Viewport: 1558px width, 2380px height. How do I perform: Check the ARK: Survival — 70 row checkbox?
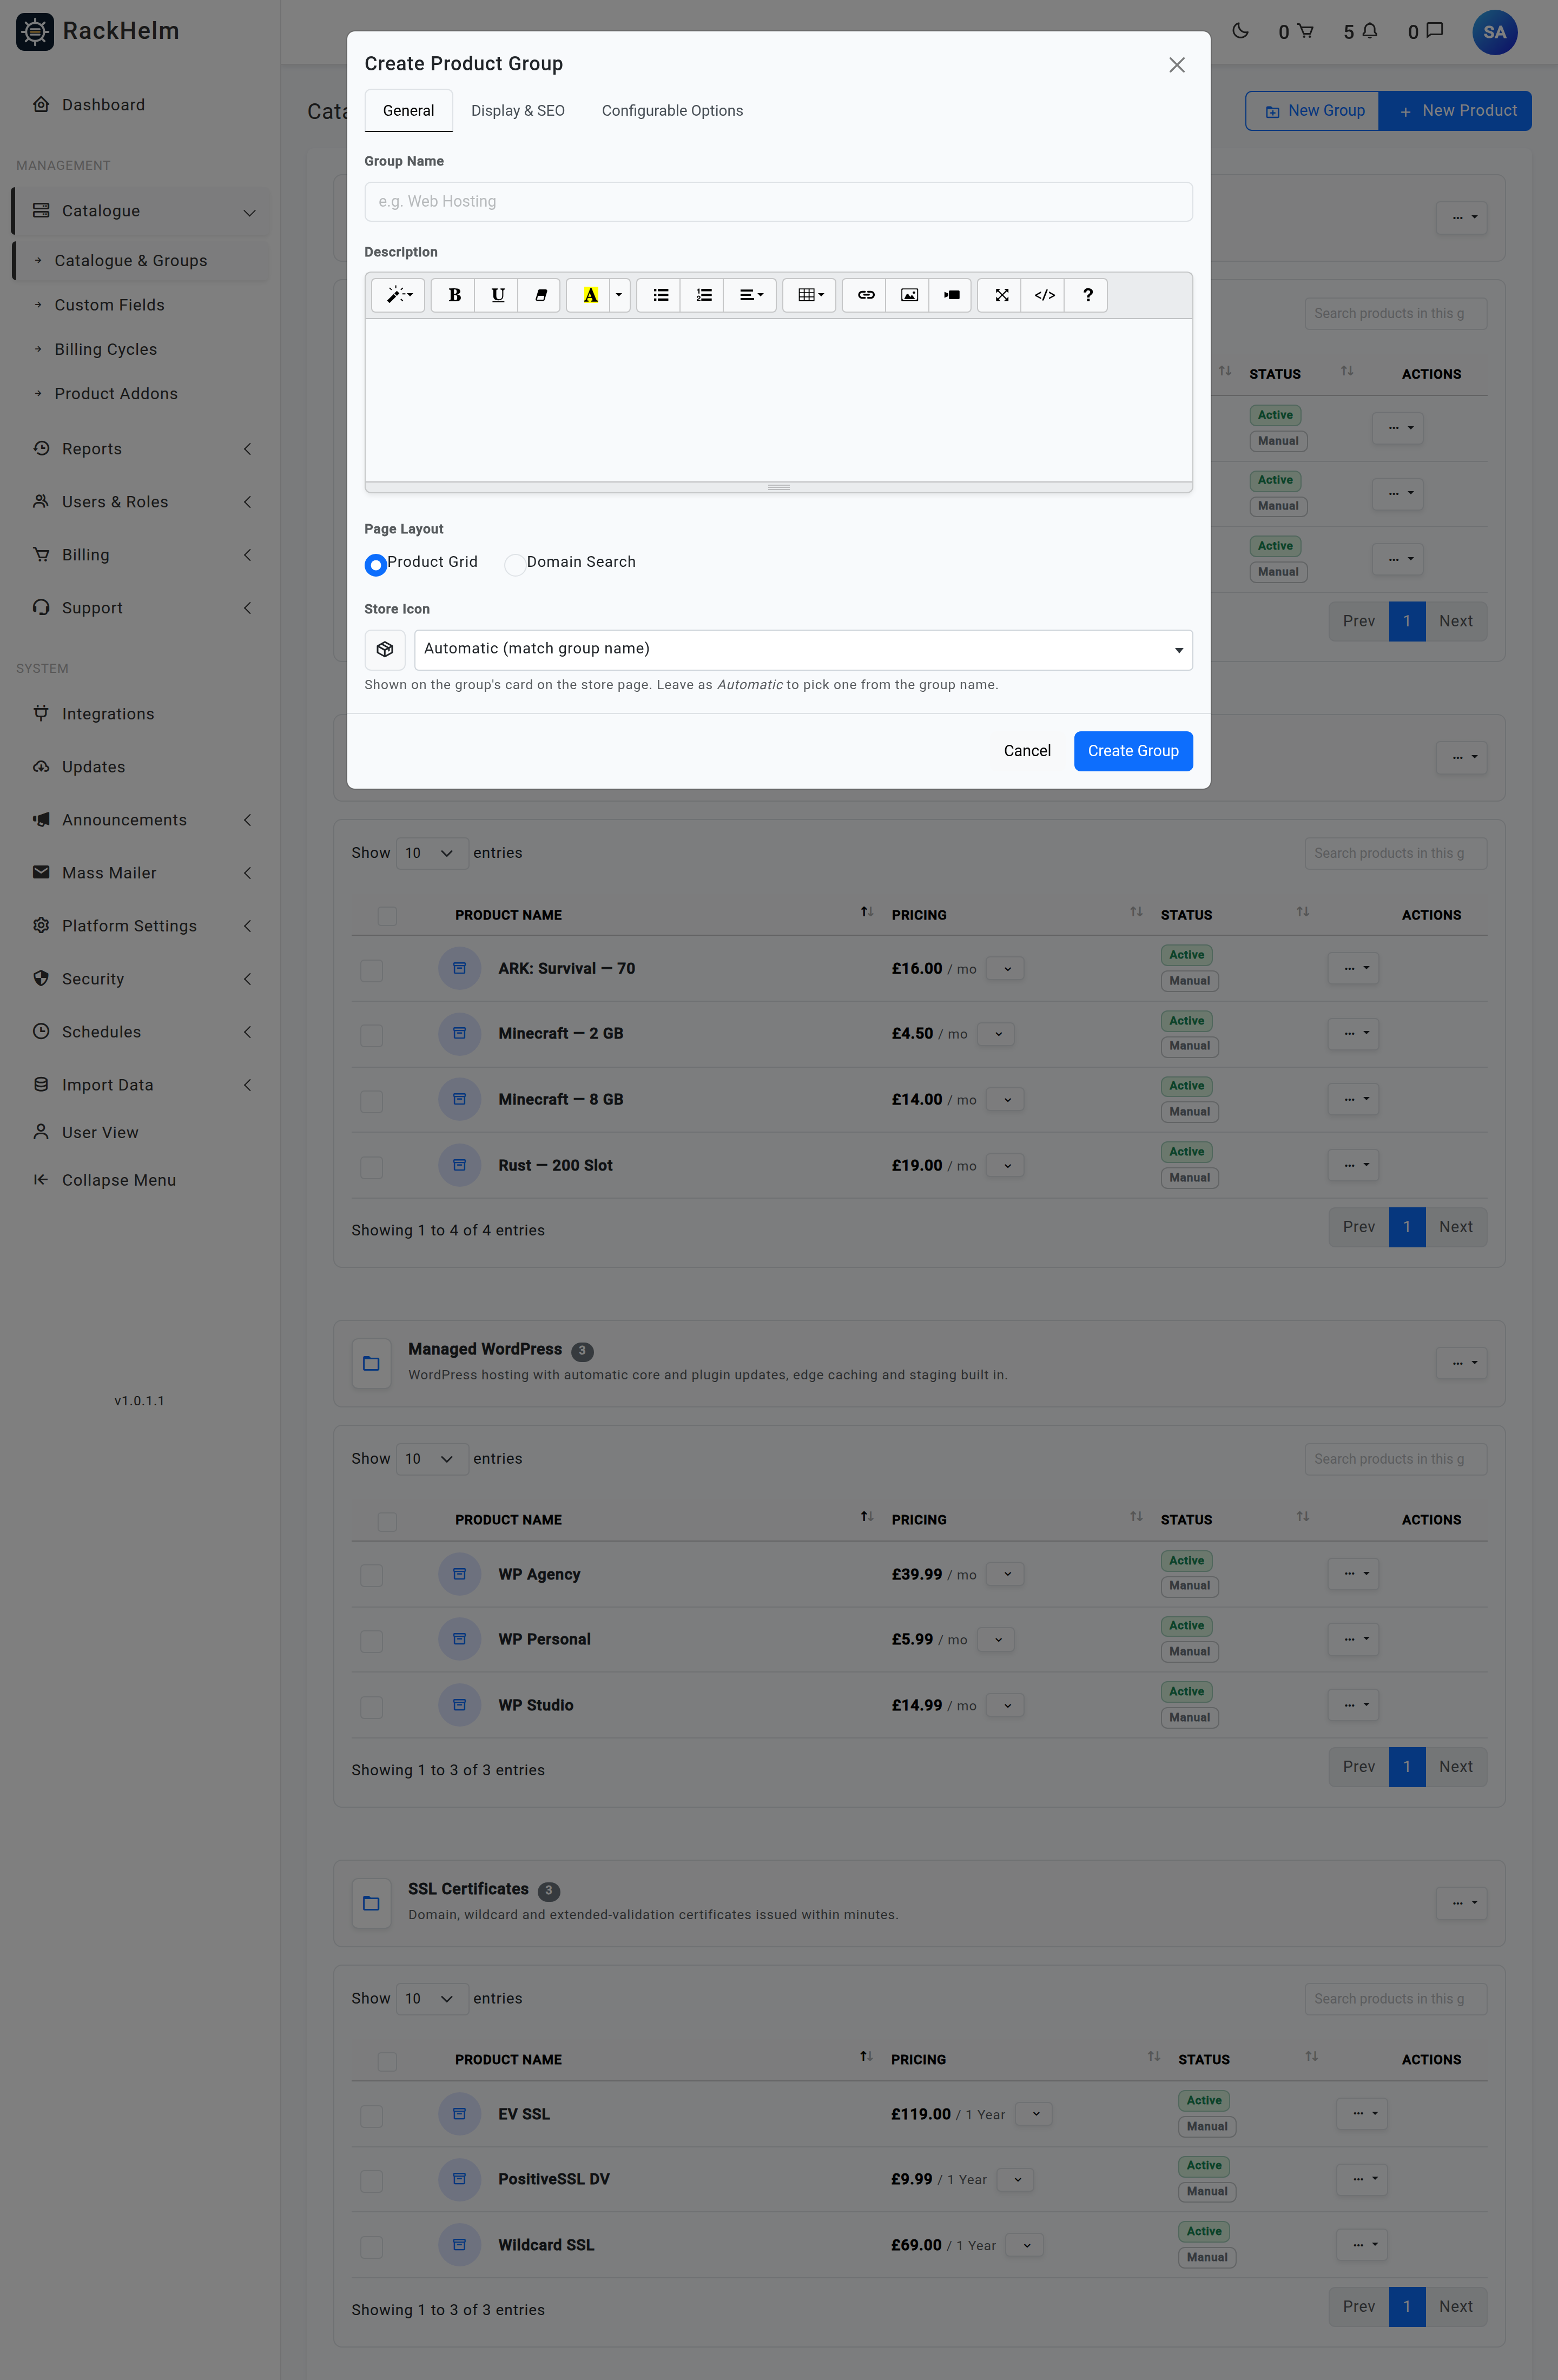(371, 970)
